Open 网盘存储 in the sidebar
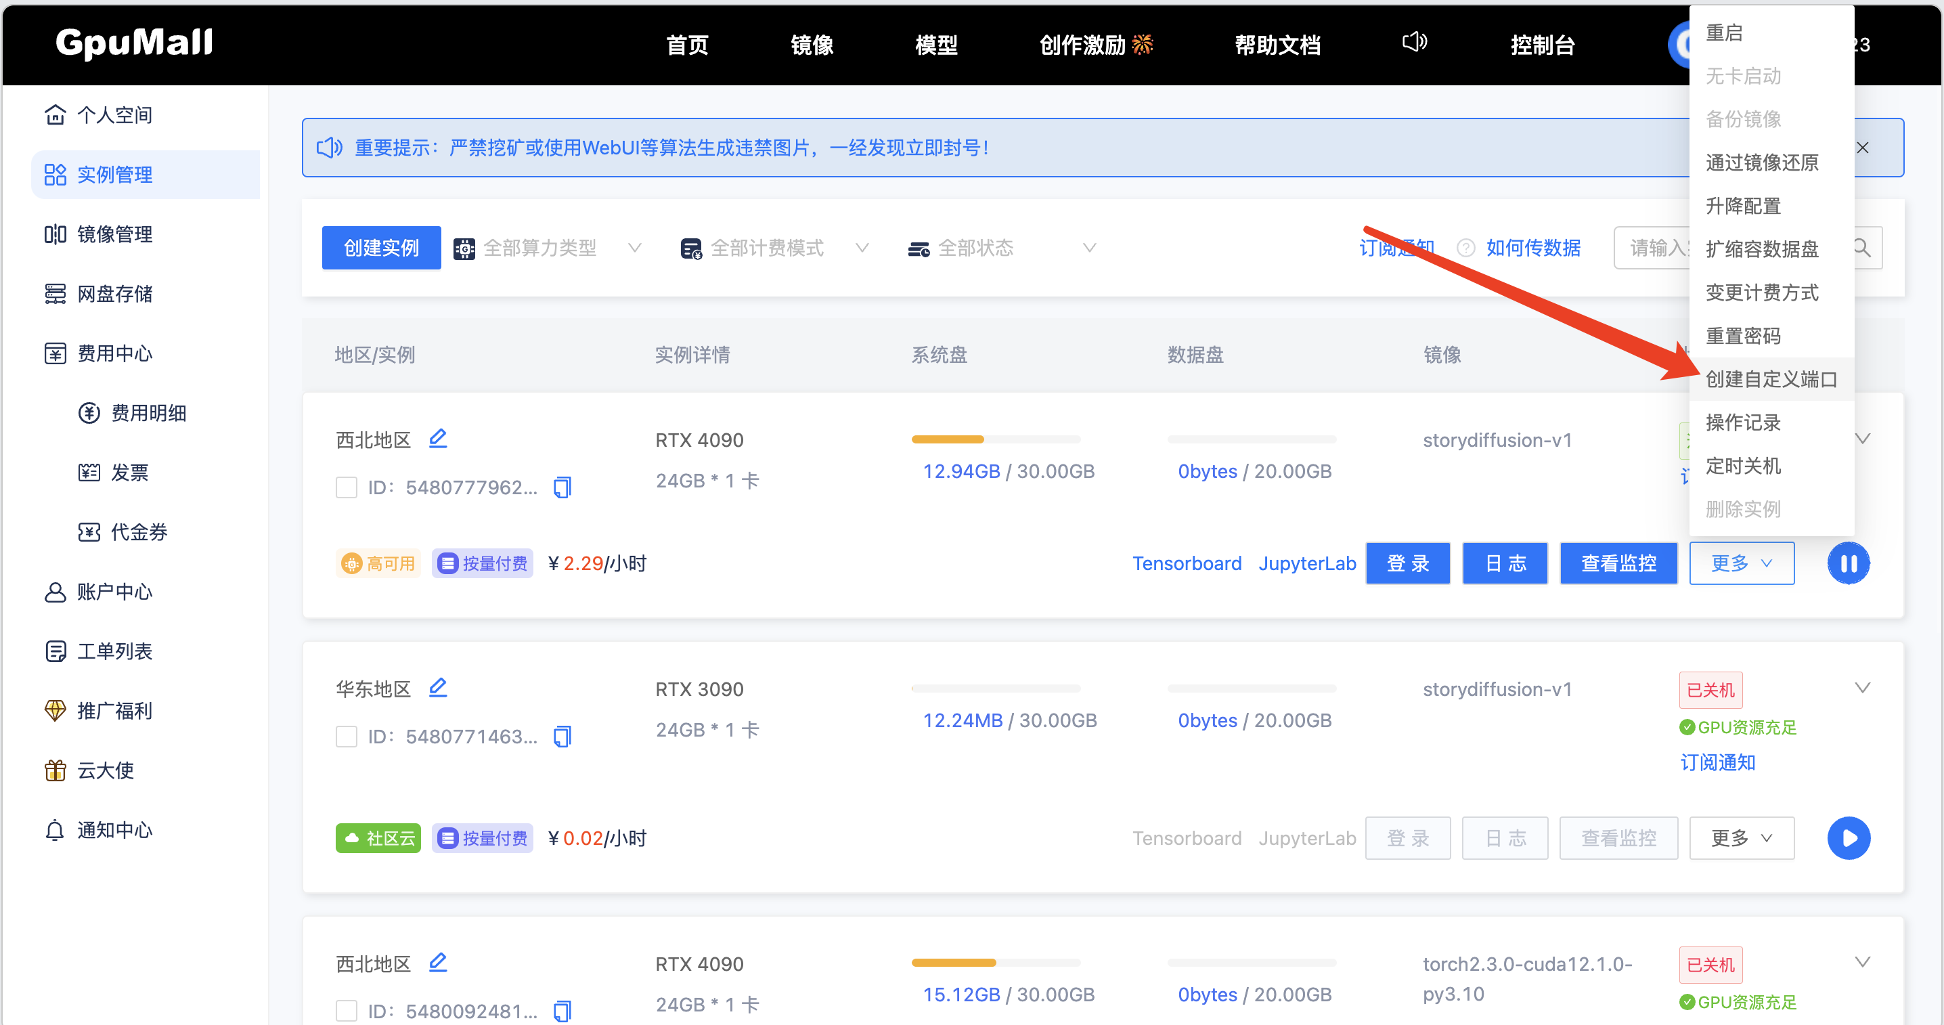The image size is (1944, 1025). pyautogui.click(x=114, y=294)
